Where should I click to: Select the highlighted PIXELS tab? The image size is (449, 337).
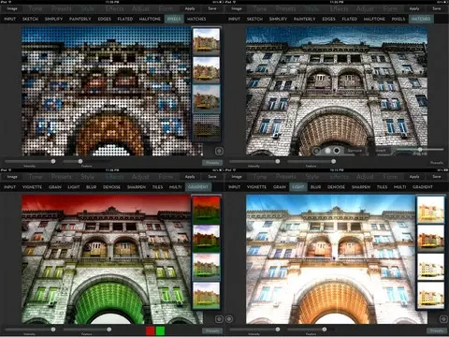point(174,19)
